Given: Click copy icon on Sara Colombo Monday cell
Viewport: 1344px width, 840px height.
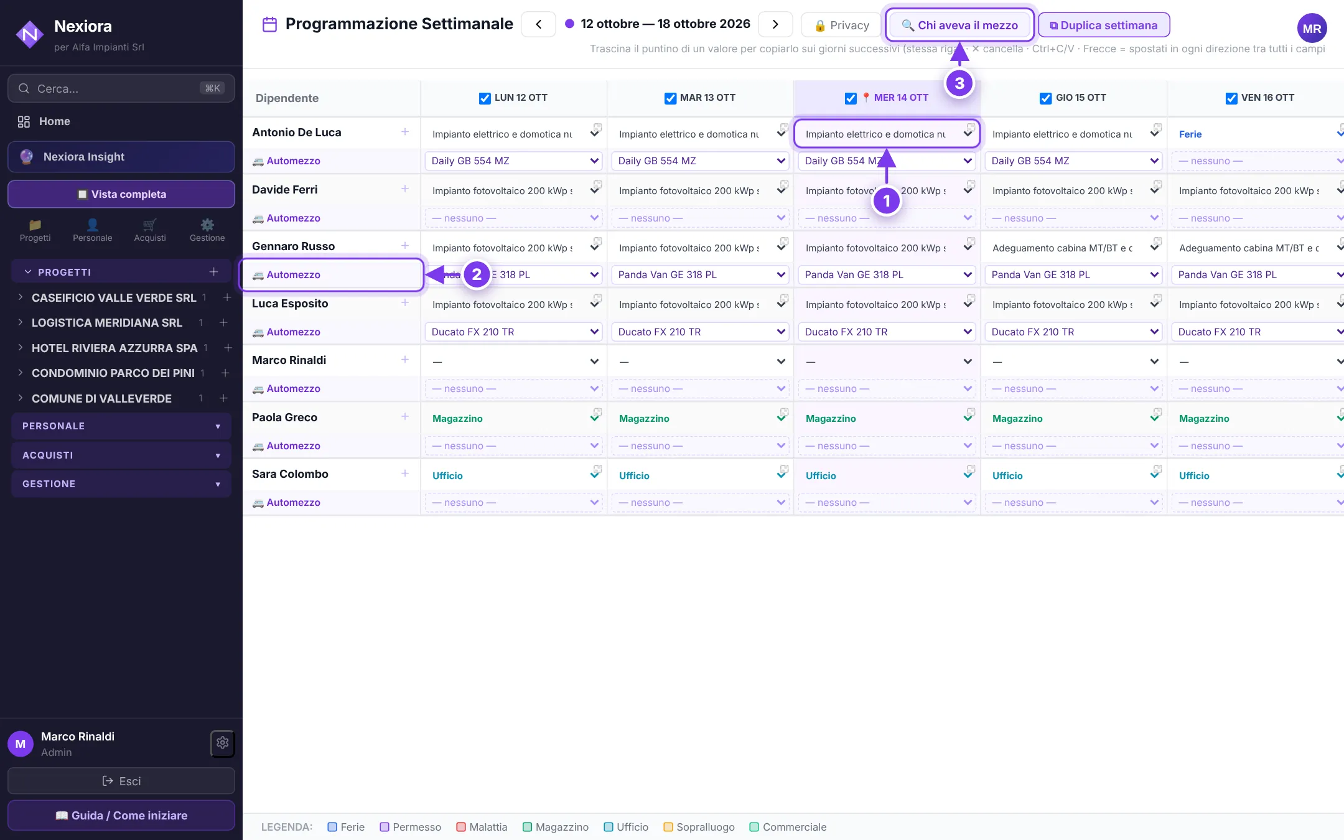Looking at the screenshot, I should [597, 469].
